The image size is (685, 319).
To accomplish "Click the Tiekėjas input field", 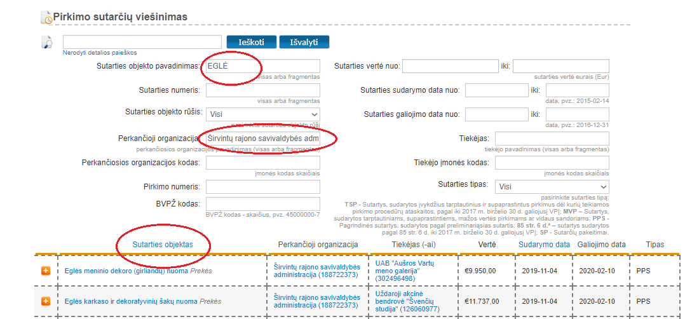I will pos(552,139).
